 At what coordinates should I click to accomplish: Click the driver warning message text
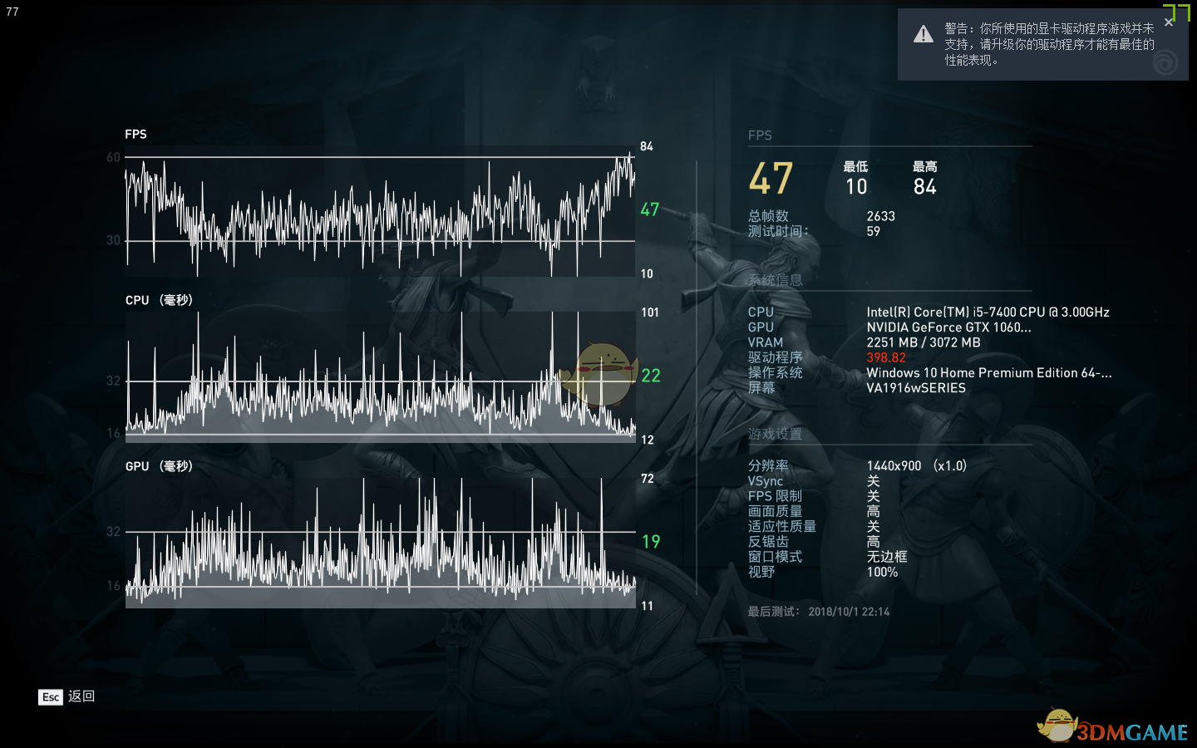[x=1049, y=44]
